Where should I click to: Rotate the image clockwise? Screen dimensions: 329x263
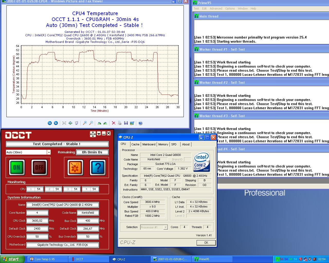[x=99, y=123]
